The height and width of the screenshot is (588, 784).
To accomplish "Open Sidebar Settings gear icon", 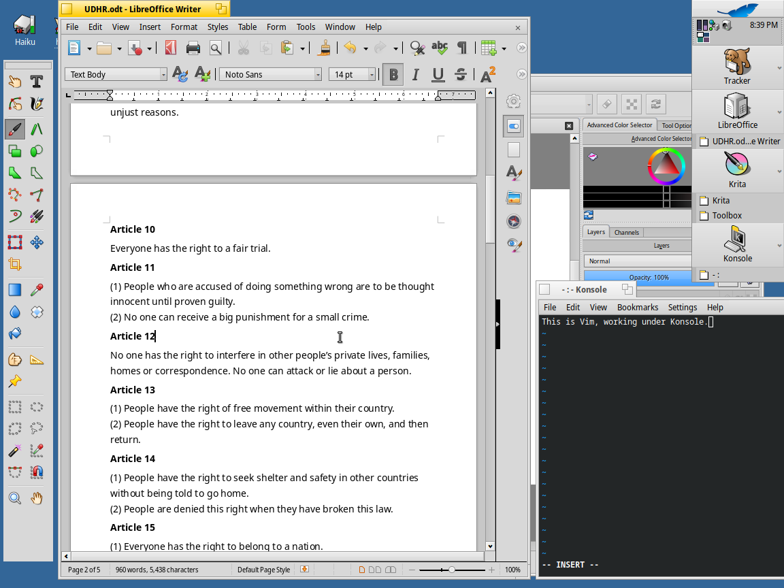I will coord(514,101).
